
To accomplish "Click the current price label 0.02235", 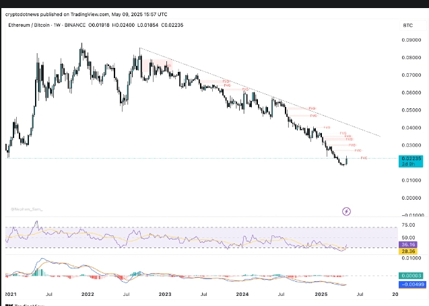I will [x=411, y=159].
